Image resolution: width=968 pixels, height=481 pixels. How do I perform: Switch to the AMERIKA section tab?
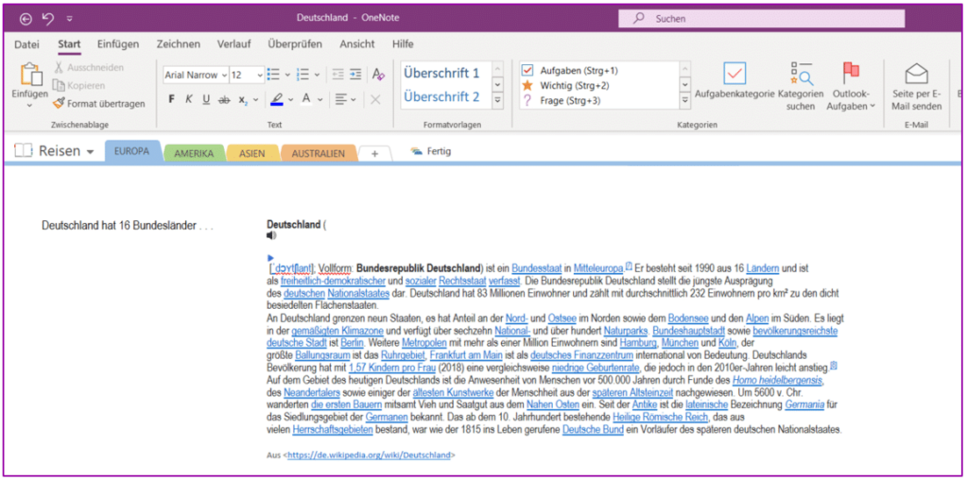pos(194,153)
